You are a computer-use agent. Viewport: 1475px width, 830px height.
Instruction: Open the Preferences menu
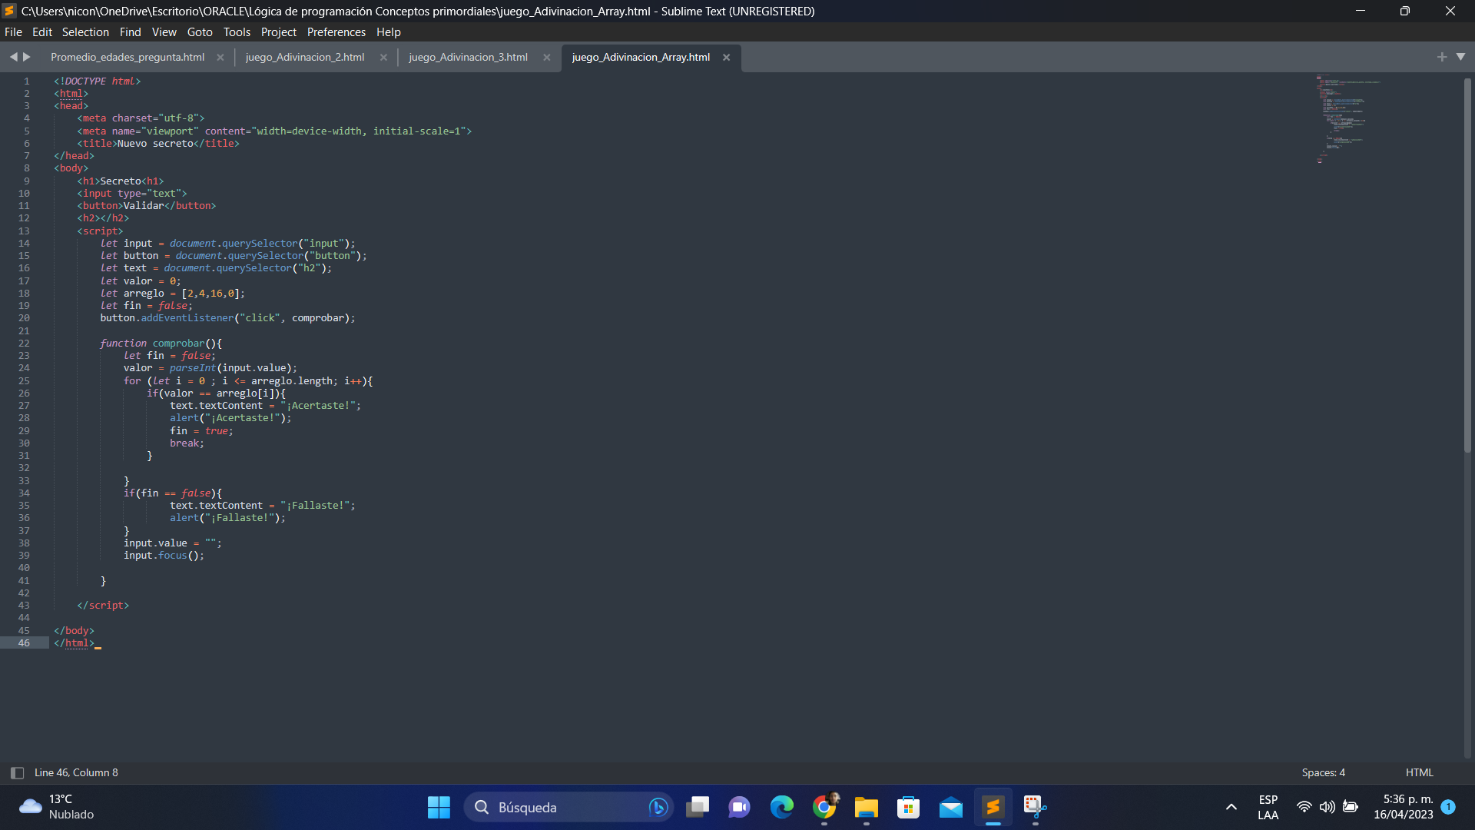point(336,32)
